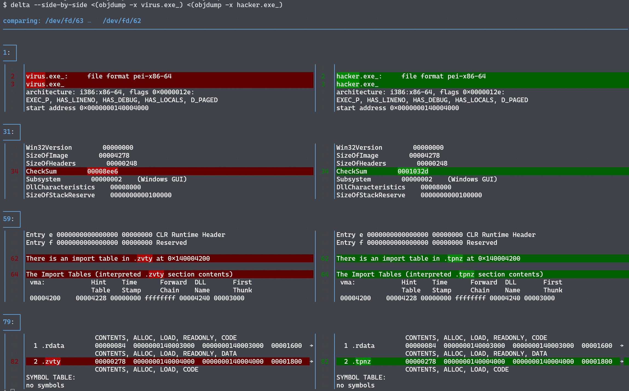Click right pane 'no symbols' line
The height and width of the screenshot is (391, 629).
coord(355,385)
